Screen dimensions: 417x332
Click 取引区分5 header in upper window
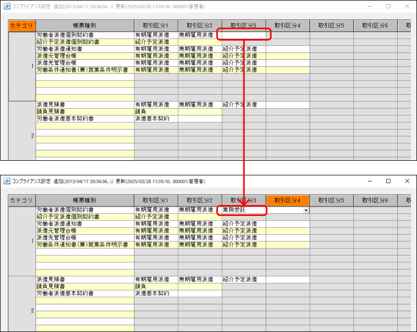pos(332,25)
